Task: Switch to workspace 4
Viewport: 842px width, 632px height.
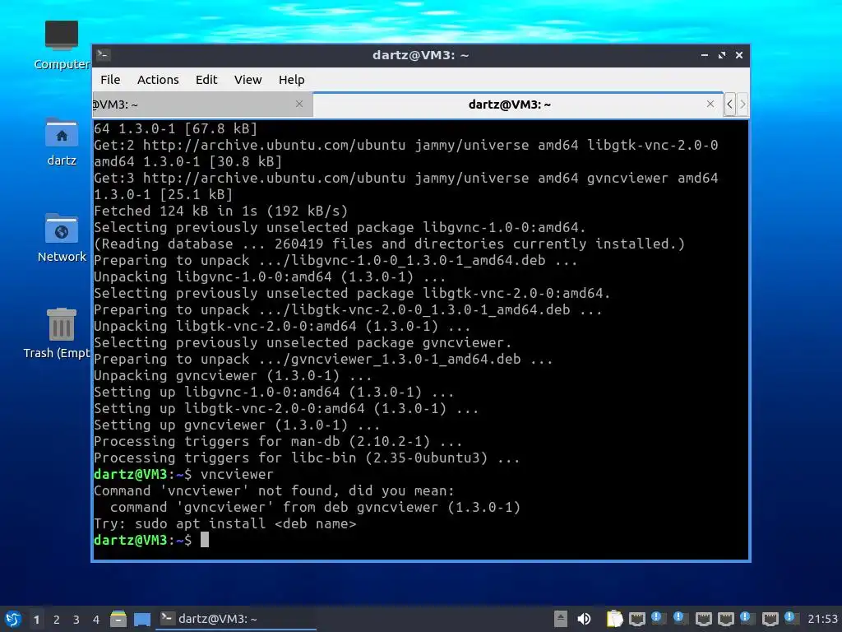Action: tap(95, 620)
